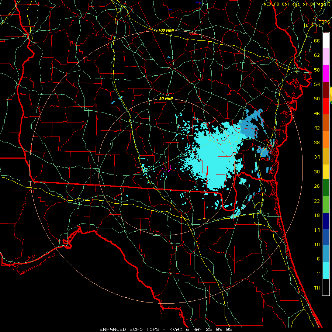
Task: Select the dark orange legend swatch
Action: [x=326, y=123]
